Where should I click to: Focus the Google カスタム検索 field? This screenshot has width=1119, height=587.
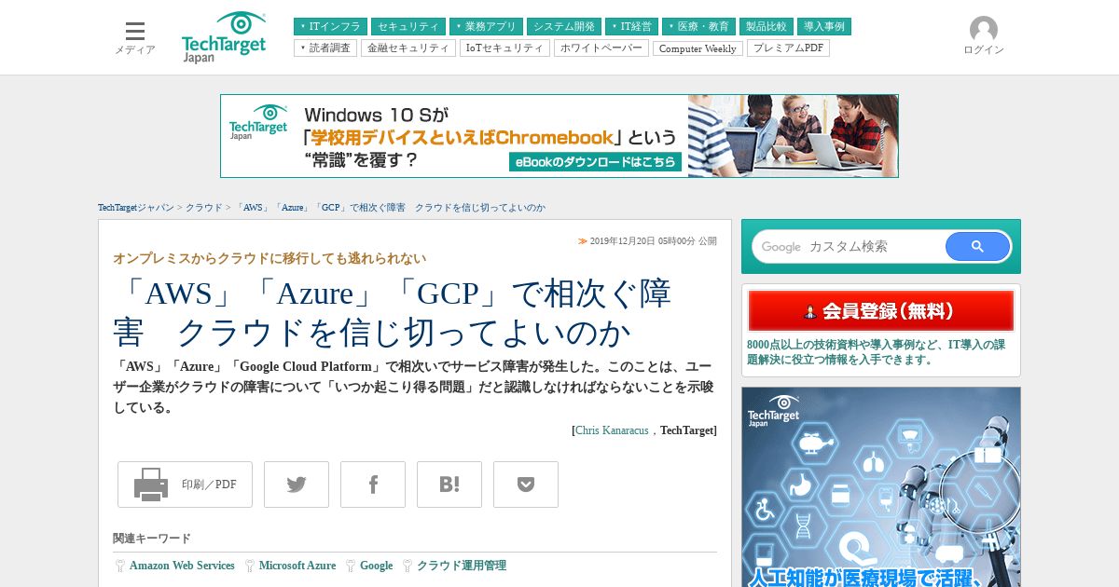coord(849,247)
